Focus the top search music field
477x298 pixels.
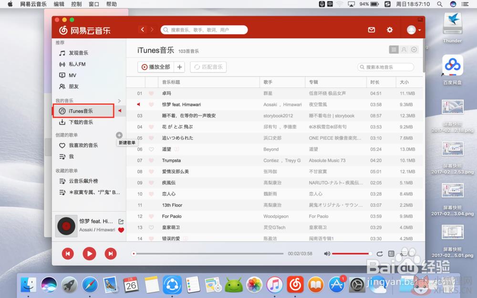pos(204,30)
